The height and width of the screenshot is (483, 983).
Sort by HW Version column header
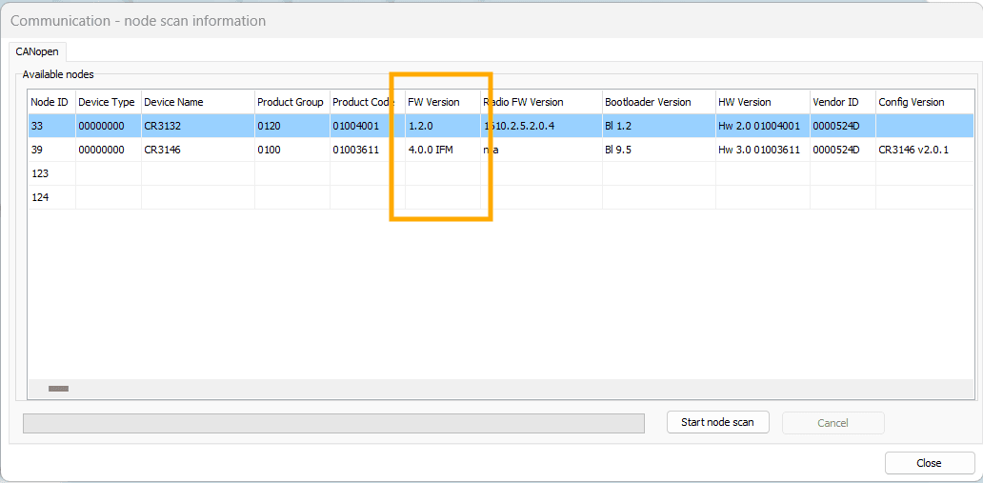pos(745,102)
